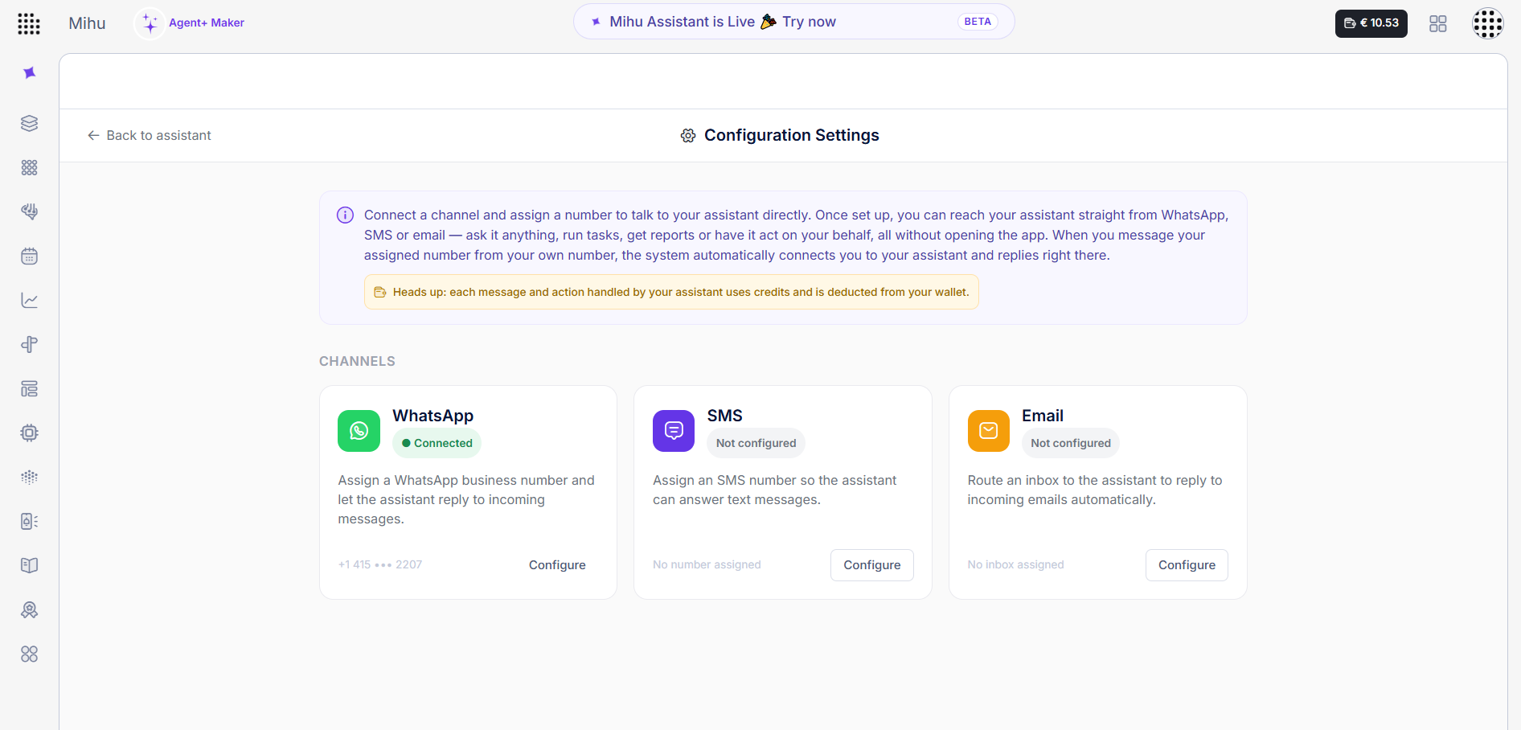Try the Mihu Assistant is Live banner
The image size is (1521, 730).
[x=793, y=22]
